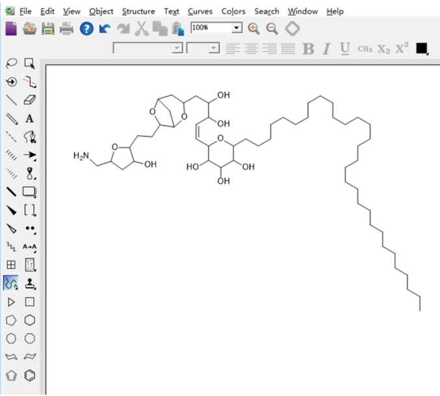This screenshot has height=396, width=440.
Task: Select the Atom-to-Atom mapping tool
Action: pyautogui.click(x=29, y=247)
